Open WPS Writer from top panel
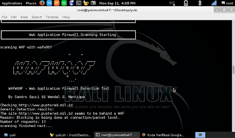The image size is (235, 138). 49,3
